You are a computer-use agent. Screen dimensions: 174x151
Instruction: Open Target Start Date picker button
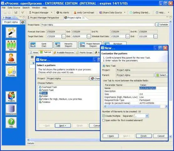[64, 36]
